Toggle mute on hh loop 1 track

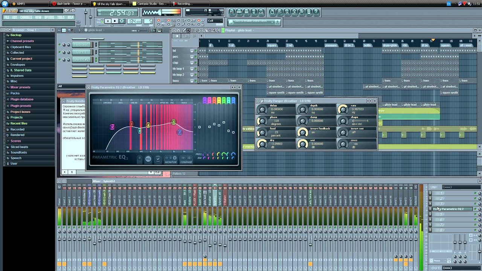[x=196, y=69]
